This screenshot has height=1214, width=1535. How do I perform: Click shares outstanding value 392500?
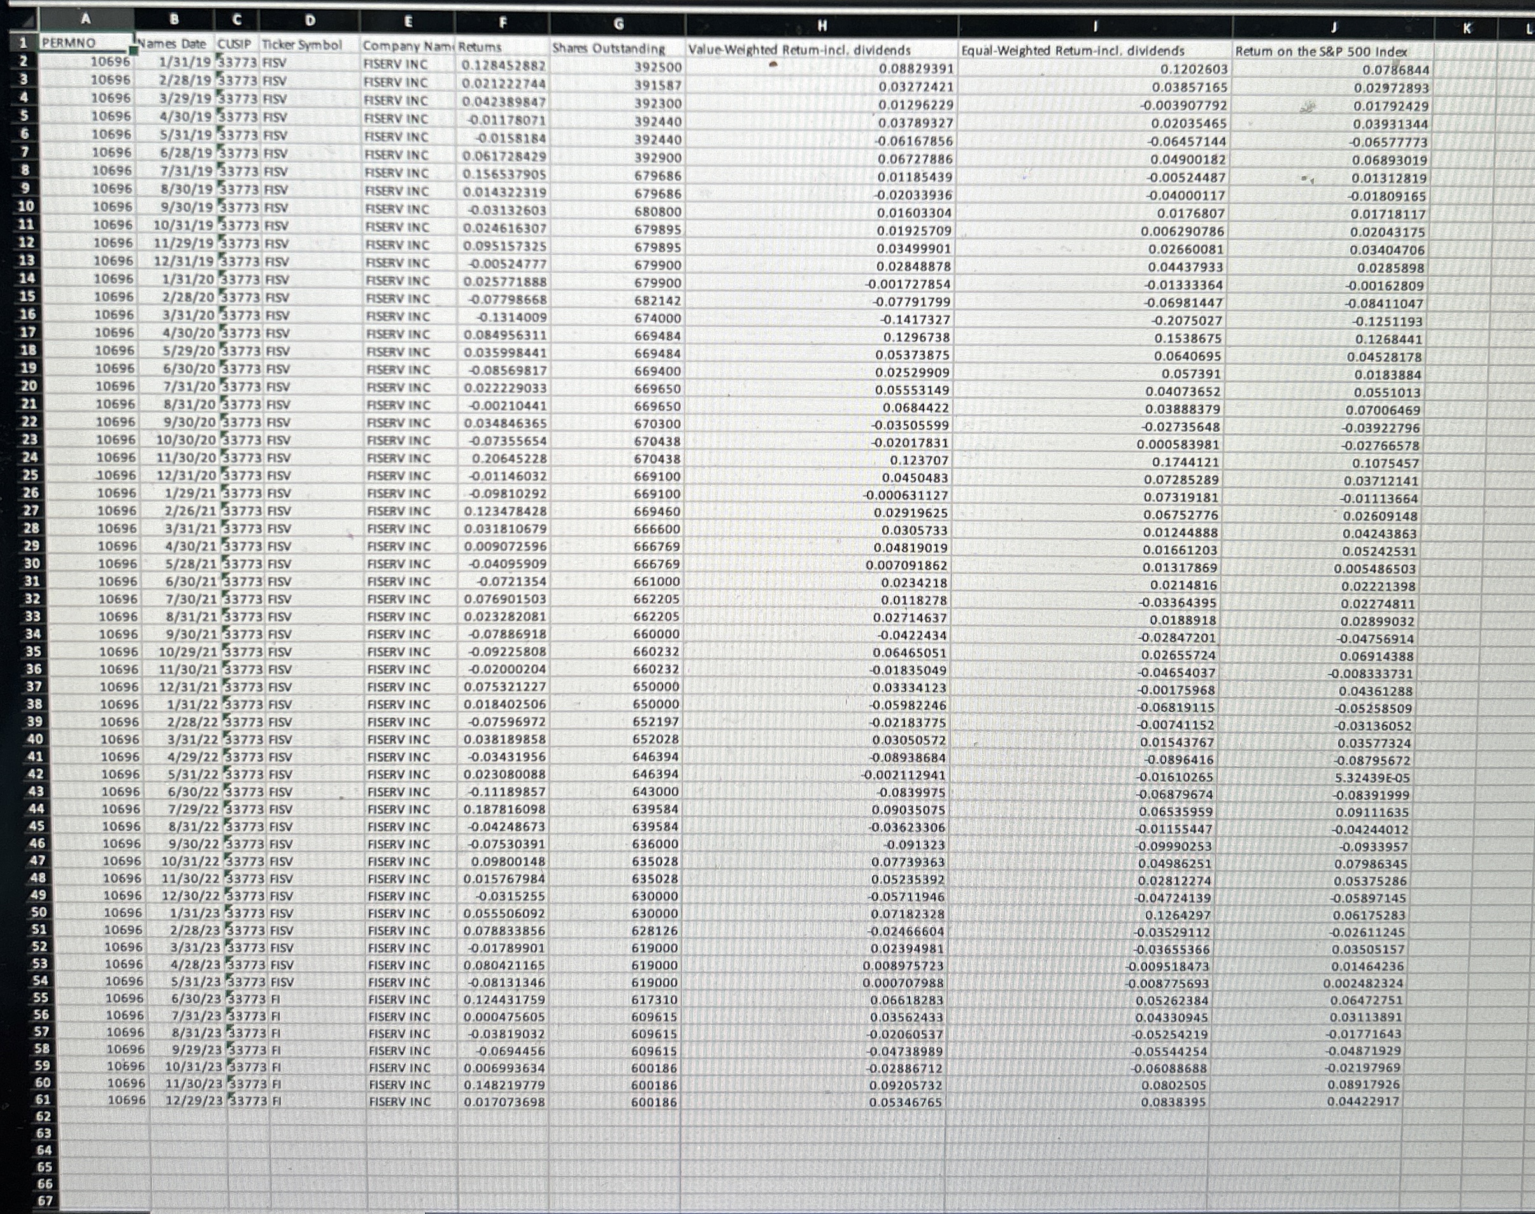click(x=657, y=68)
